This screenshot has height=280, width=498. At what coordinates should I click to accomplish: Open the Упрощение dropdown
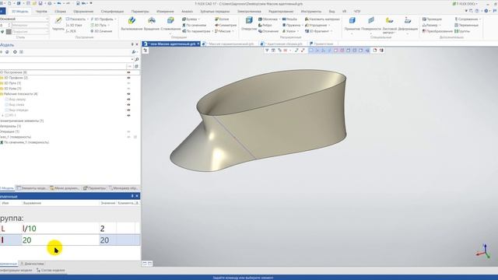pos(329,25)
